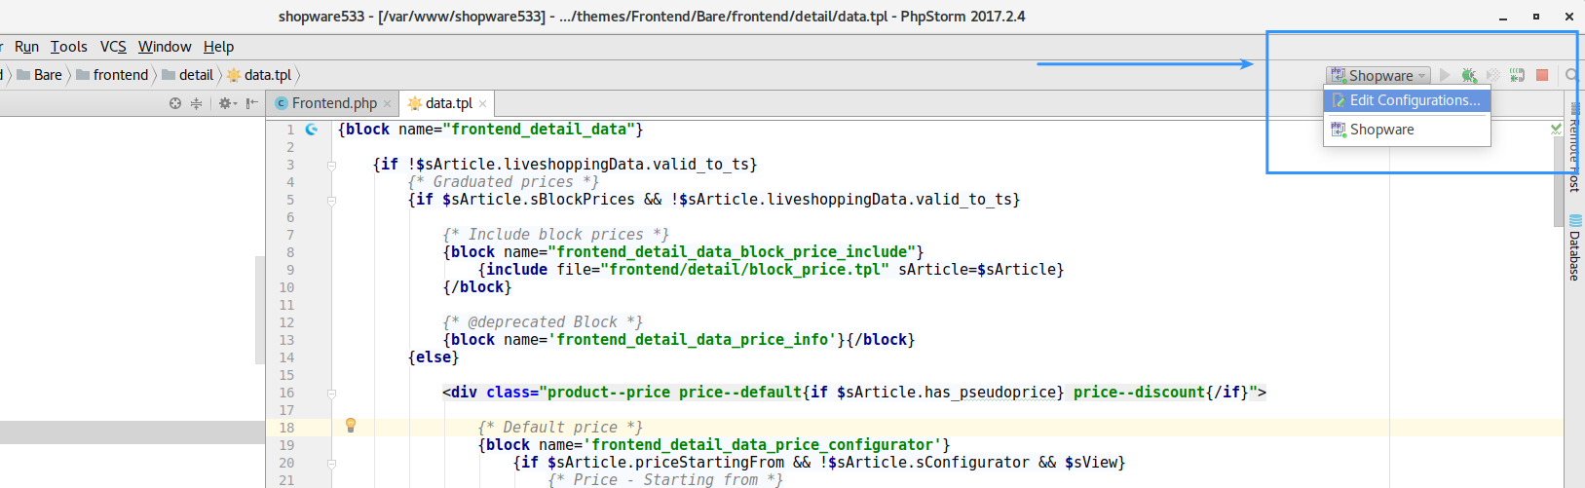Image resolution: width=1585 pixels, height=488 pixels.
Task: Click the Run with Coverage icon
Action: [1492, 75]
